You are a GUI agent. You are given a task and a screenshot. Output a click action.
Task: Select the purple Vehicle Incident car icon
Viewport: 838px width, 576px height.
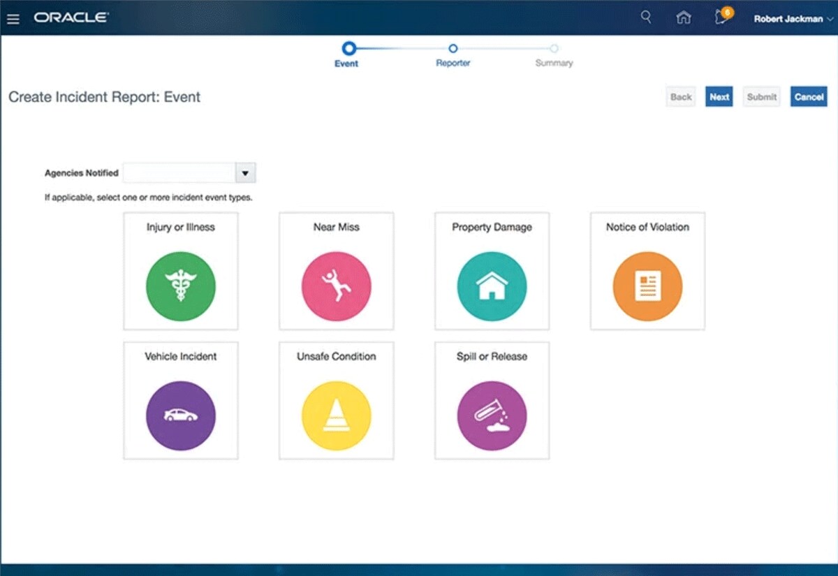point(181,415)
